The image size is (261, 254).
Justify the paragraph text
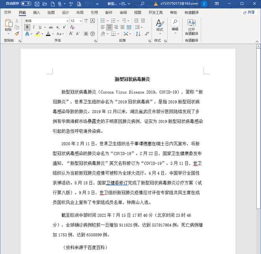pos(122,27)
